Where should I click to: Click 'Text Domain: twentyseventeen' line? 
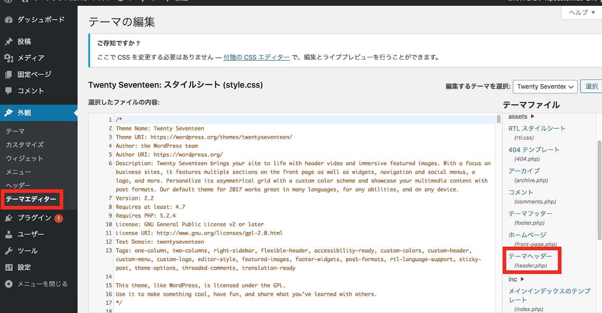[160, 242]
